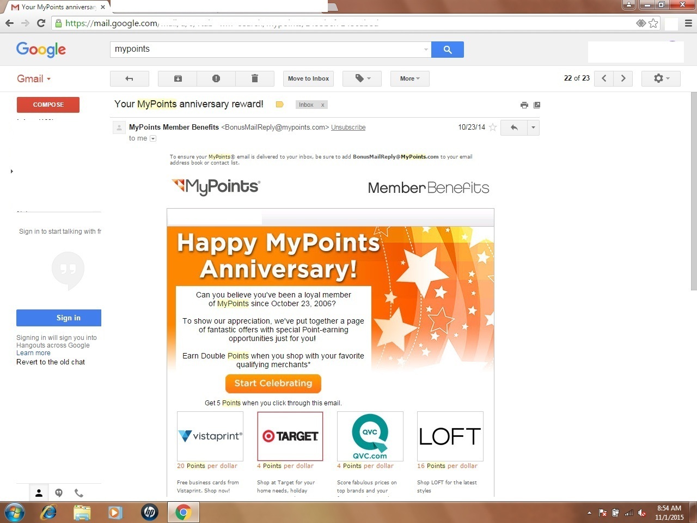Open the More actions dropdown
This screenshot has height=523, width=697.
pyautogui.click(x=409, y=78)
